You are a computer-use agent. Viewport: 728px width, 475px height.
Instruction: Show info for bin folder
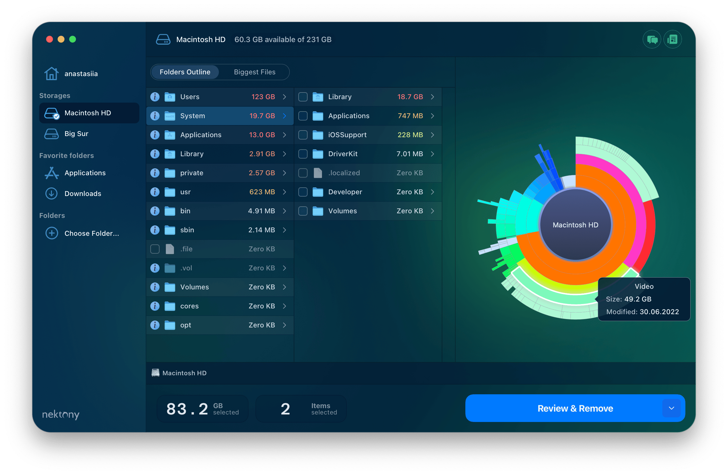point(155,211)
